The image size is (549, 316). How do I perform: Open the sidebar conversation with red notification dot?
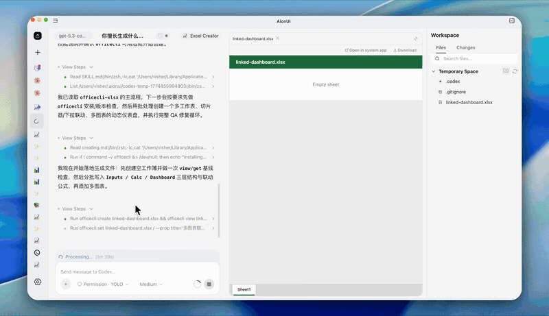pyautogui.click(x=37, y=68)
